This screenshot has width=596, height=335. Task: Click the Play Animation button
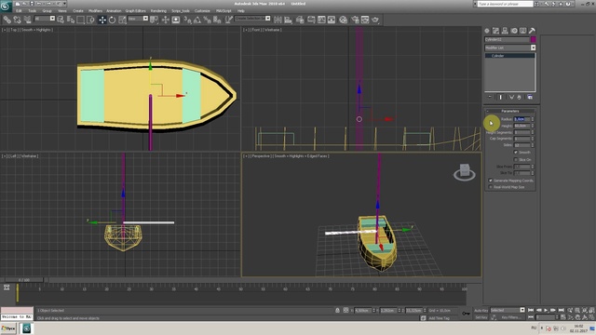pos(546,310)
